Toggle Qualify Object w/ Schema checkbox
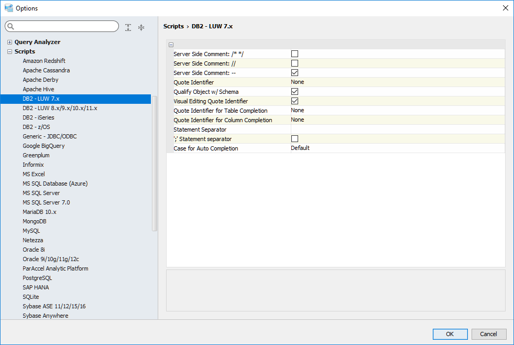The height and width of the screenshot is (345, 514). (294, 91)
